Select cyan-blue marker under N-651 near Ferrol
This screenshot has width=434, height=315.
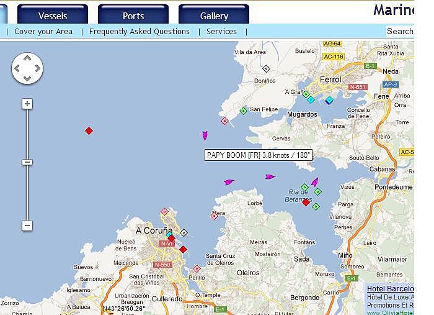click(329, 100)
